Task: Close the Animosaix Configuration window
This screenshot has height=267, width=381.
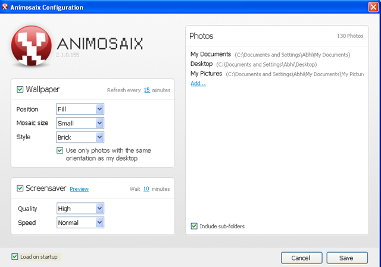Action: 373,7
